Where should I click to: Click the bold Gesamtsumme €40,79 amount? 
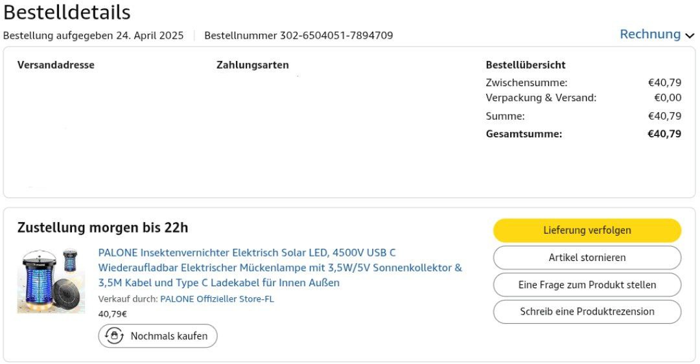(664, 134)
